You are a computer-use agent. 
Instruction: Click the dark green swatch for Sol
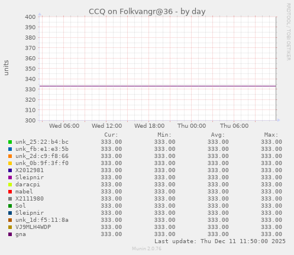10,206
